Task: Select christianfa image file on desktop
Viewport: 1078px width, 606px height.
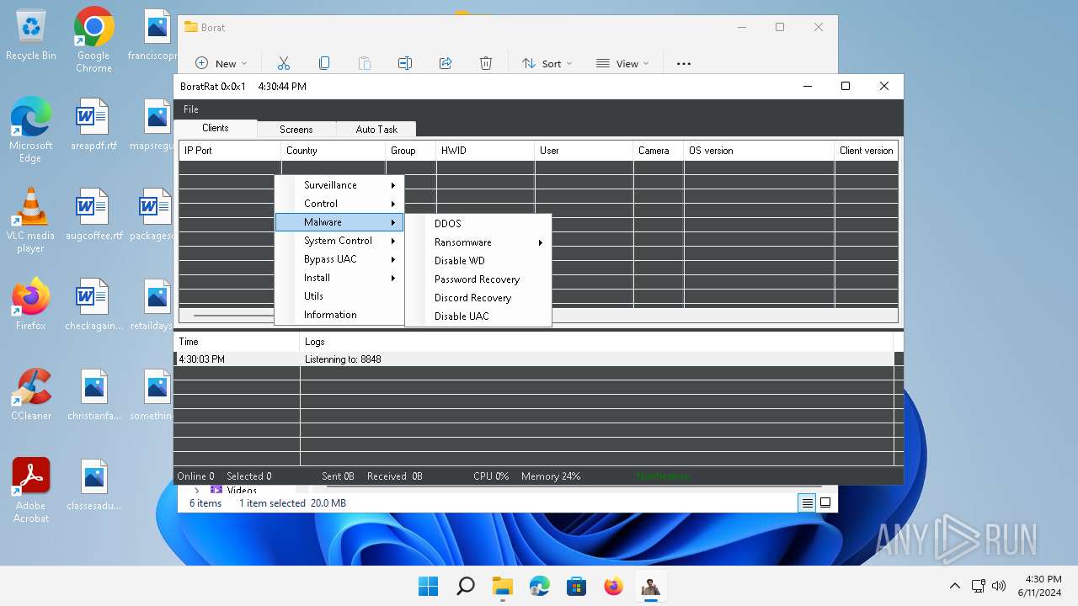Action: [93, 395]
